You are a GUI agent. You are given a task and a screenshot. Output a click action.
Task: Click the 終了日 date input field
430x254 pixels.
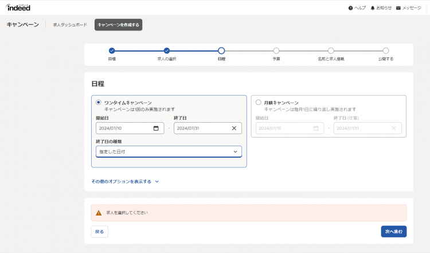click(x=201, y=128)
